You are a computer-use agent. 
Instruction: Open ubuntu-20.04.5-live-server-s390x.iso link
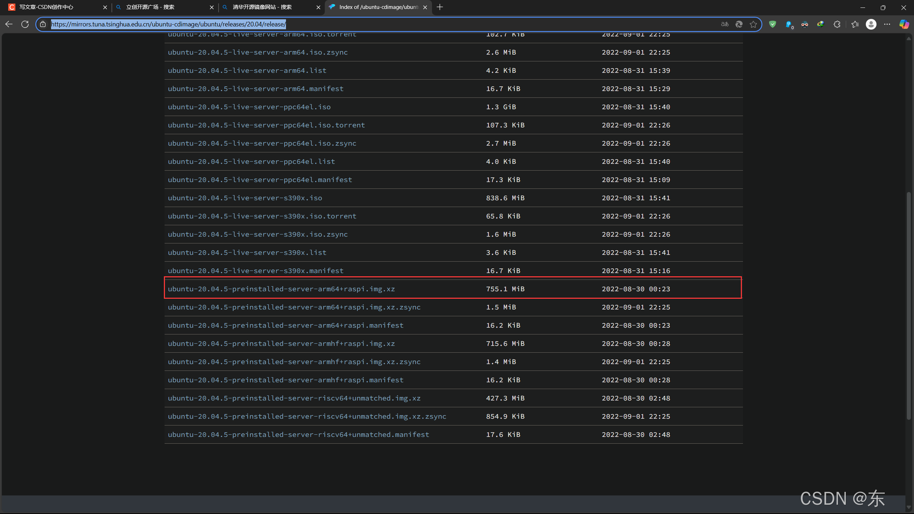click(x=245, y=198)
